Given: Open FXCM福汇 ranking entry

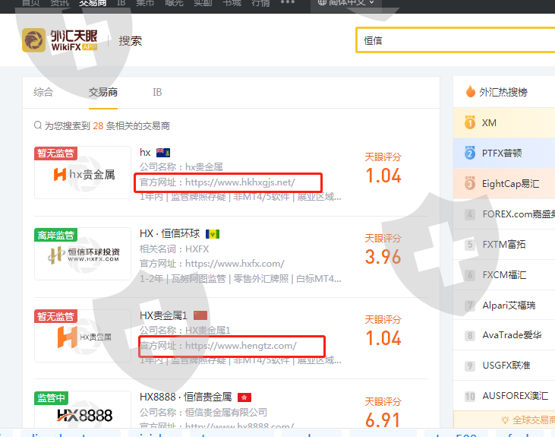Looking at the screenshot, I should point(504,275).
